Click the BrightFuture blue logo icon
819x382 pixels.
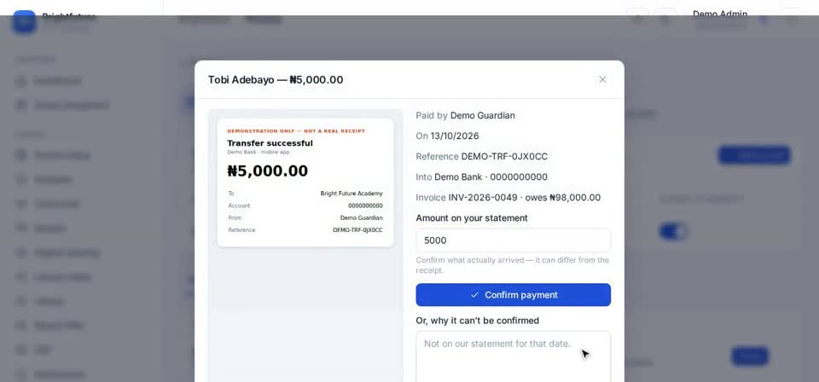pos(24,21)
